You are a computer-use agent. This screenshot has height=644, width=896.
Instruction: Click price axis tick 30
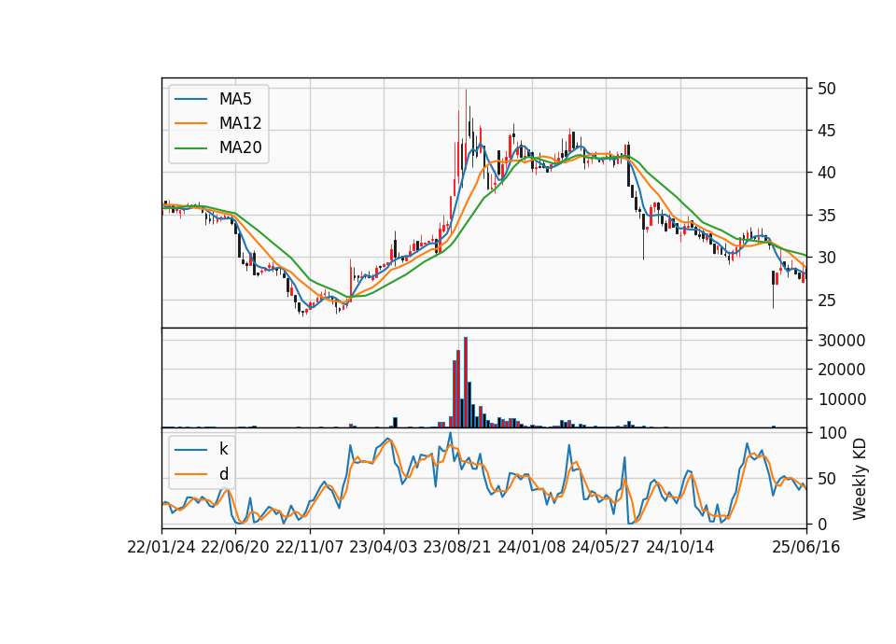tap(827, 258)
